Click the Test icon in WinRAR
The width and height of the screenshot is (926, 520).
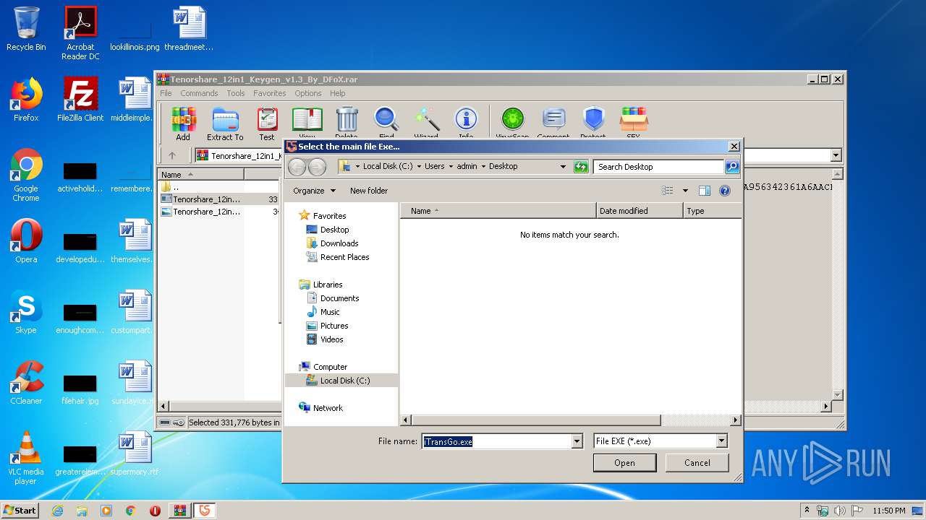click(267, 123)
